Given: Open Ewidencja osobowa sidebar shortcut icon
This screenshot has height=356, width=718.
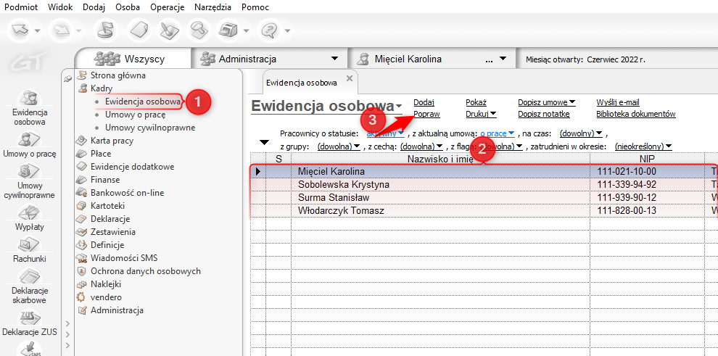Looking at the screenshot, I should point(30,99).
